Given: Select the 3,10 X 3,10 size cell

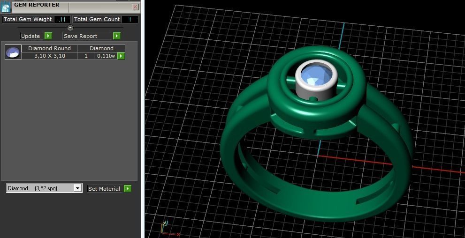Looking at the screenshot, I should coord(50,56).
